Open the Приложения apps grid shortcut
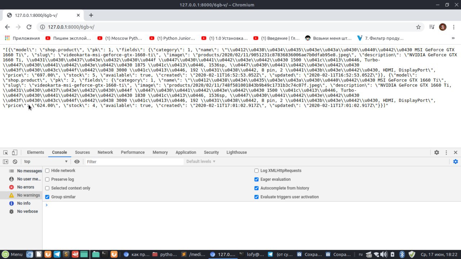The width and height of the screenshot is (461, 259). [22, 38]
